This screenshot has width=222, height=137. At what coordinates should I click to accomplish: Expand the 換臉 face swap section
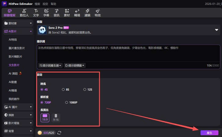pyautogui.click(x=18, y=115)
